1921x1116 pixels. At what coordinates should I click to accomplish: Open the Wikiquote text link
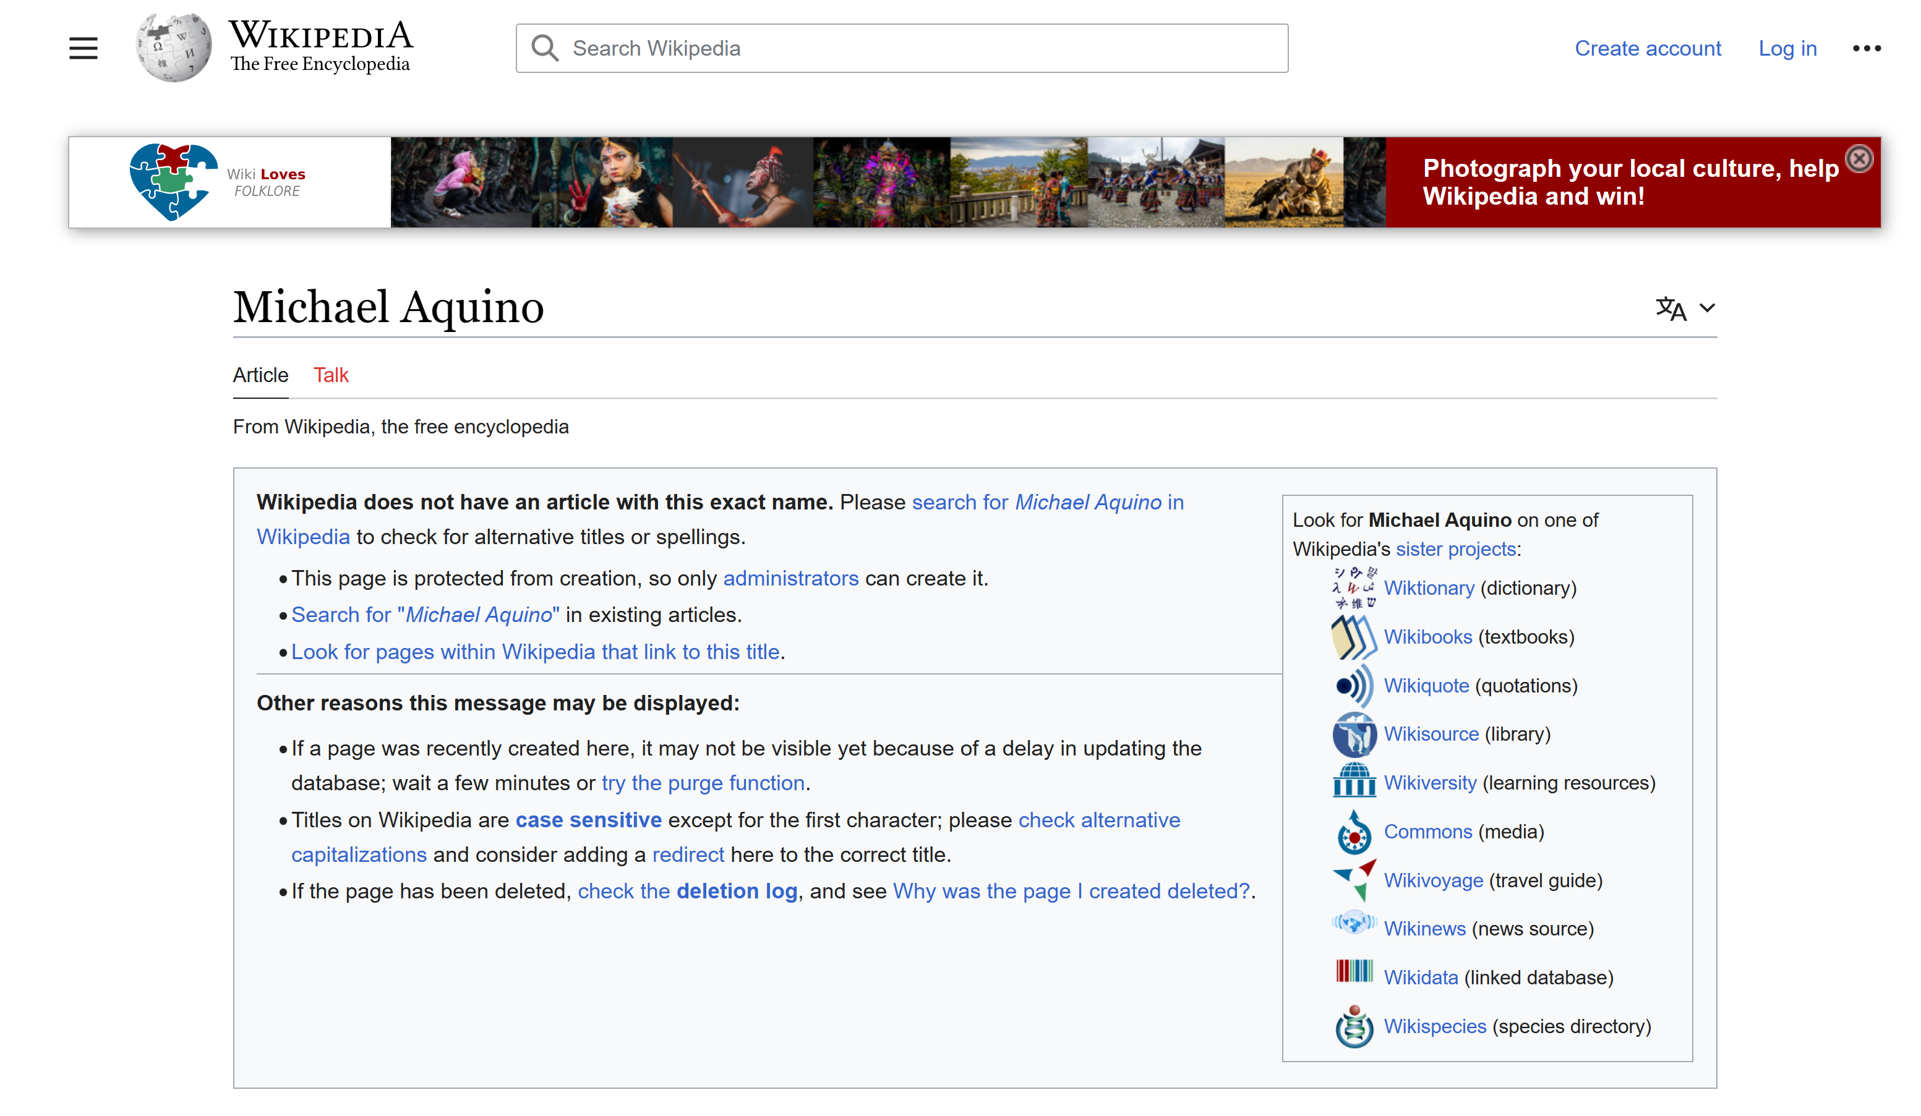pyautogui.click(x=1426, y=685)
